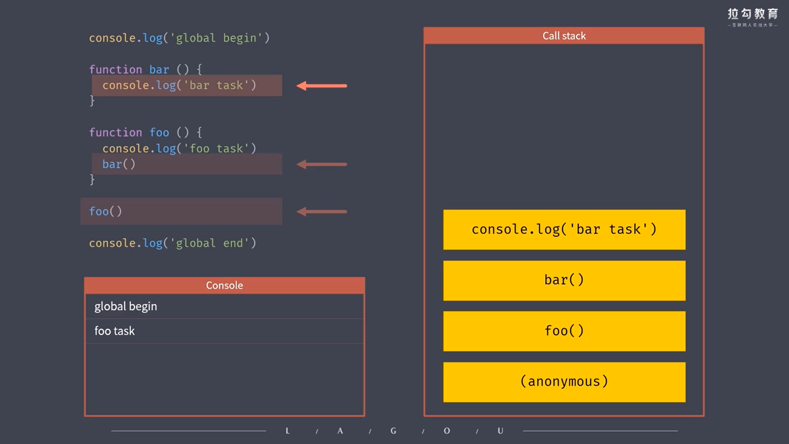This screenshot has width=789, height=444.
Task: Click the 'global begin' console.log code line
Action: coord(179,38)
